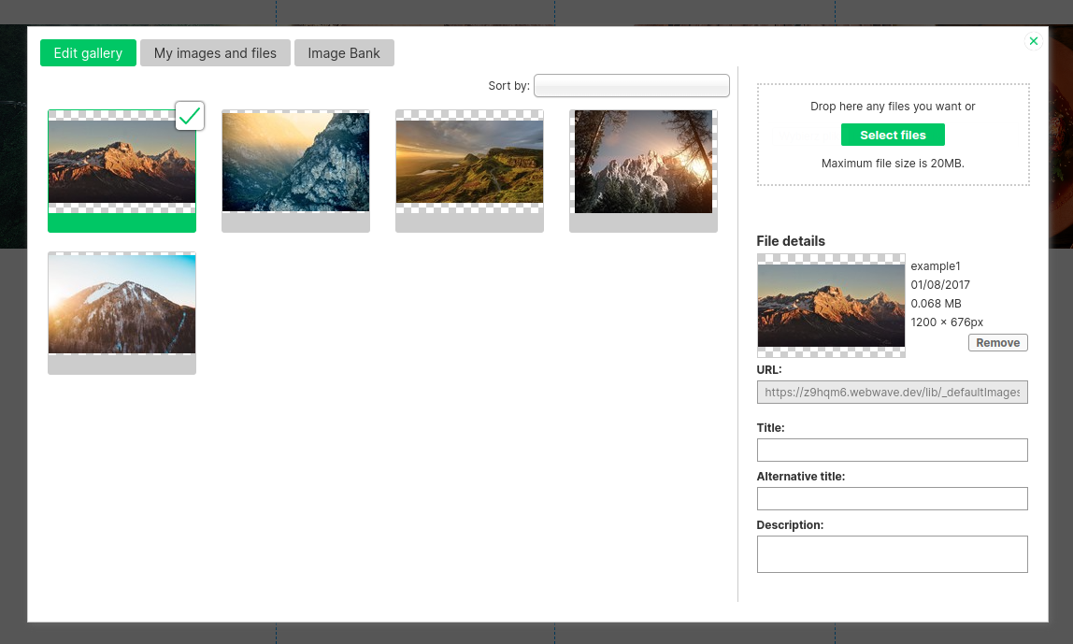Click the Select files button
This screenshot has height=644, width=1073.
(x=893, y=136)
